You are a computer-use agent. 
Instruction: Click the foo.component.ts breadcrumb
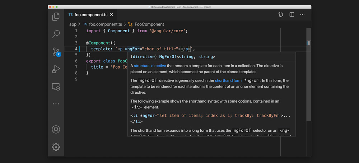(x=105, y=24)
